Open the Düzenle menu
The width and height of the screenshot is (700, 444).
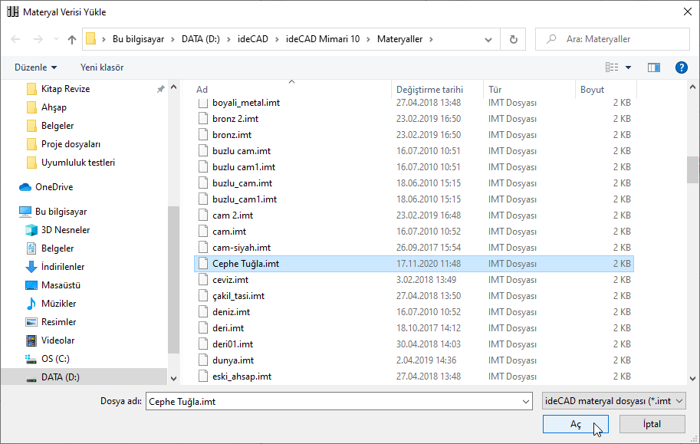35,67
